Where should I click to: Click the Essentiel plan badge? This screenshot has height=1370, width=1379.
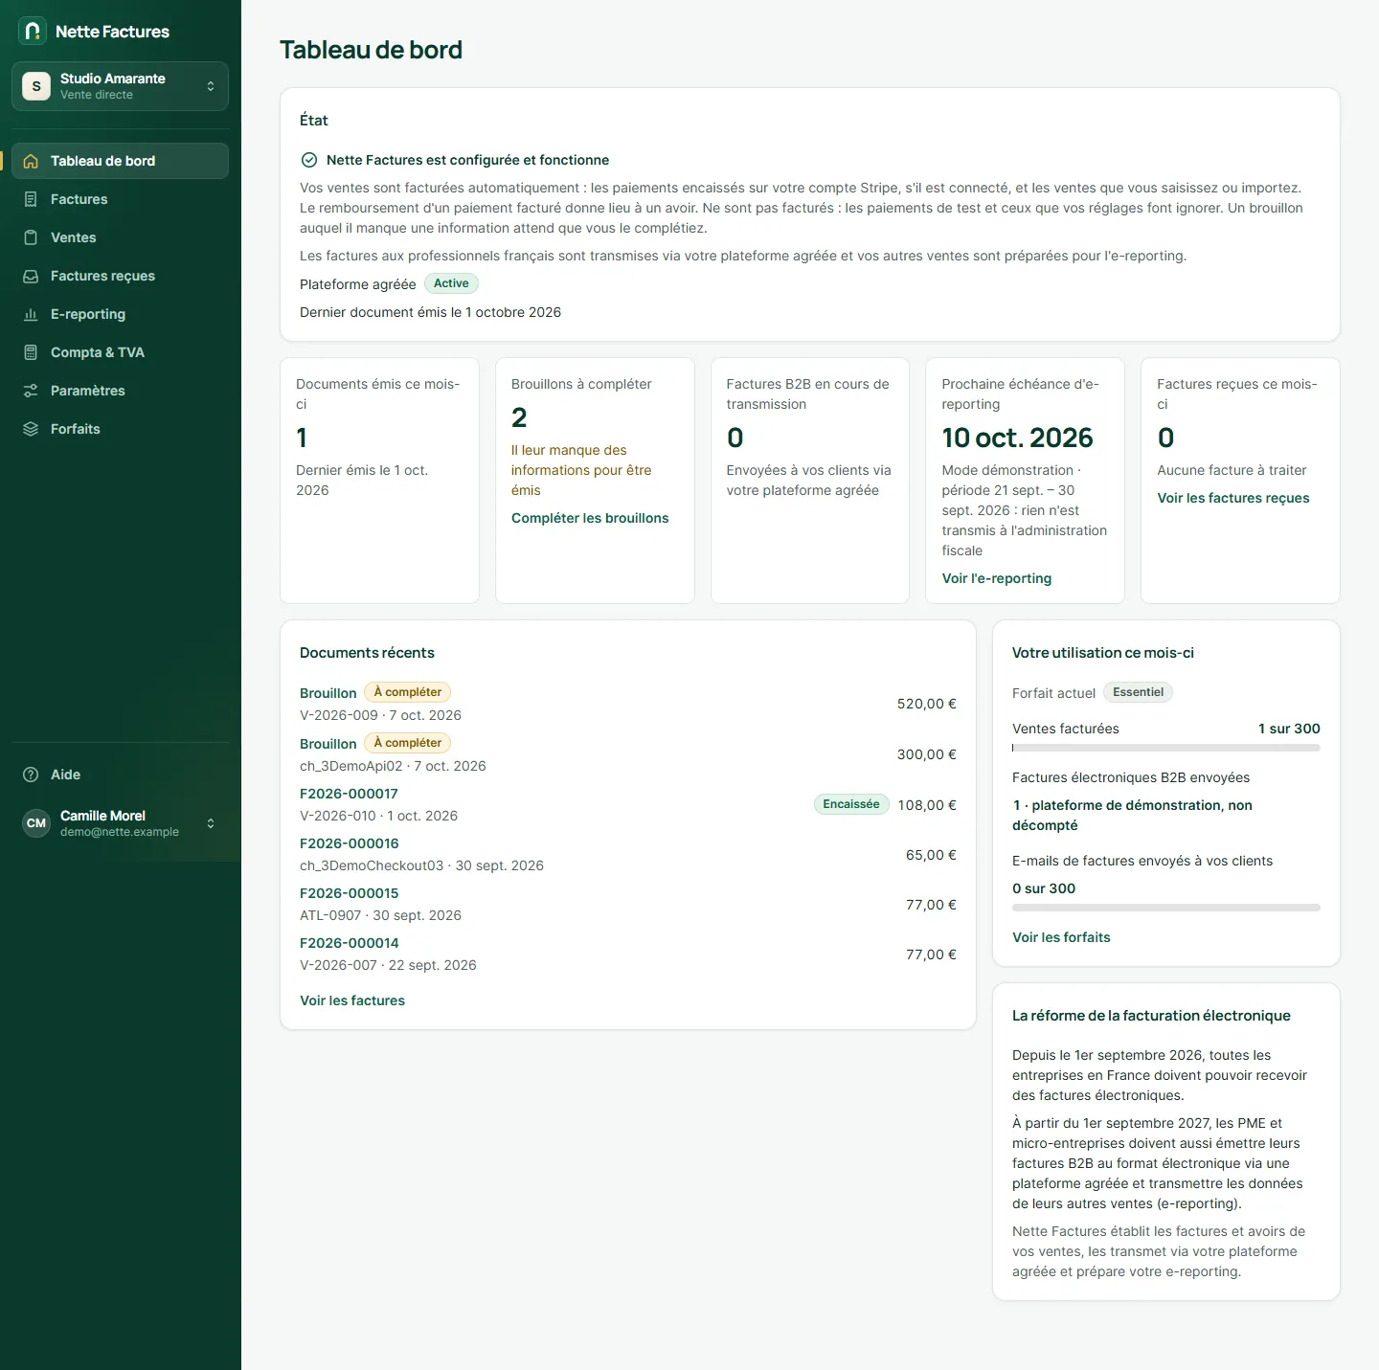(x=1138, y=692)
